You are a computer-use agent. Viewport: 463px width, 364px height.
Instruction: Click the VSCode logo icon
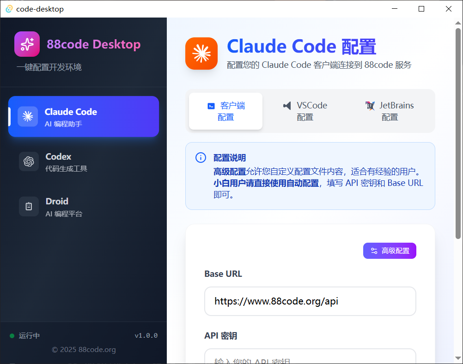[287, 106]
